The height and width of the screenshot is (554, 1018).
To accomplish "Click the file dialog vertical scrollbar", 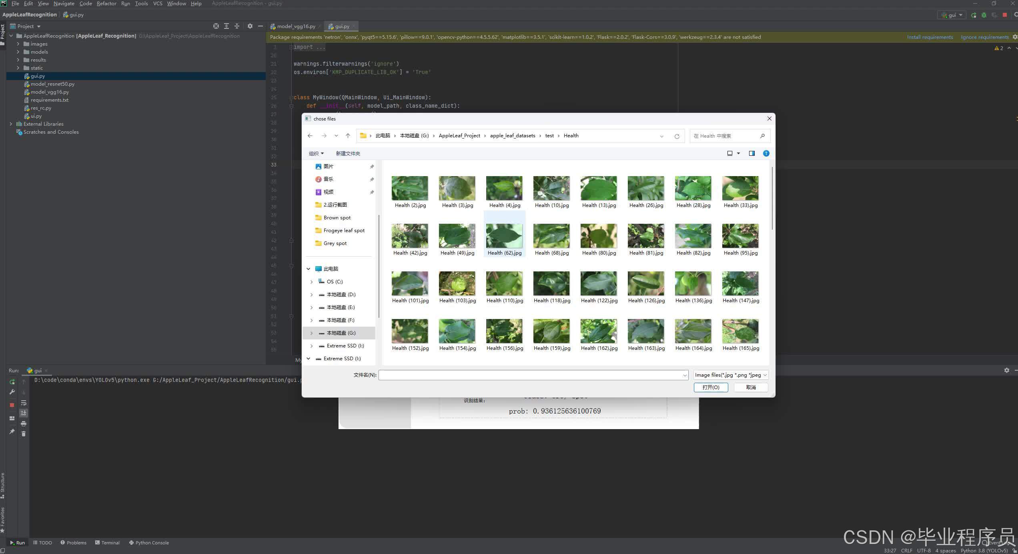I will [772, 199].
